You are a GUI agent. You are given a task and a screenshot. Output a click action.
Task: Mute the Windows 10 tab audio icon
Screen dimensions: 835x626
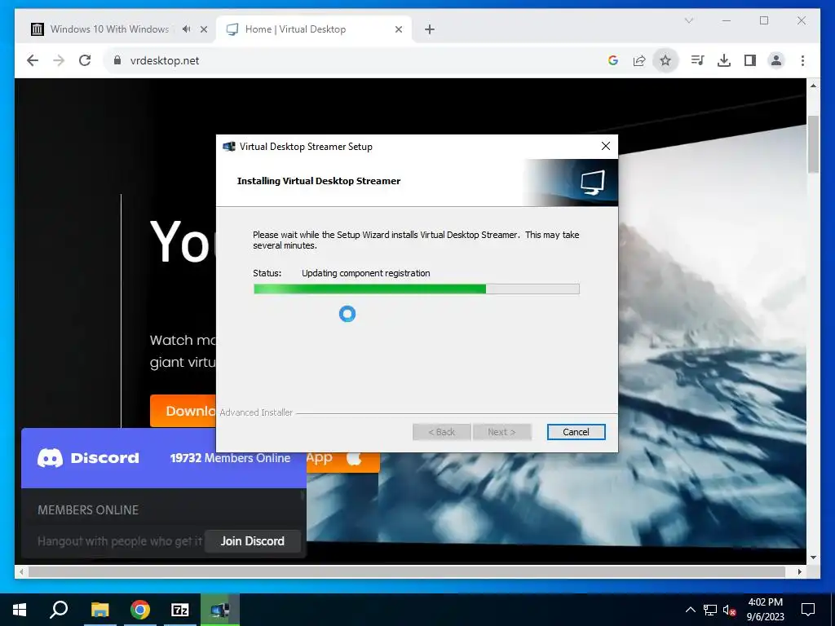[x=186, y=29]
